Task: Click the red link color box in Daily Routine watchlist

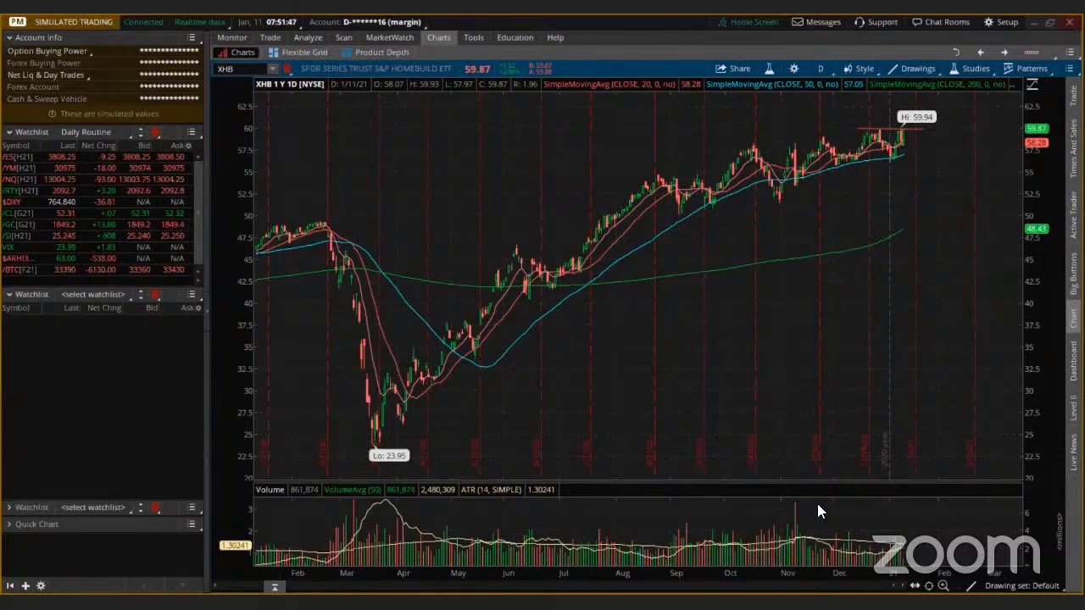Action: pyautogui.click(x=156, y=132)
